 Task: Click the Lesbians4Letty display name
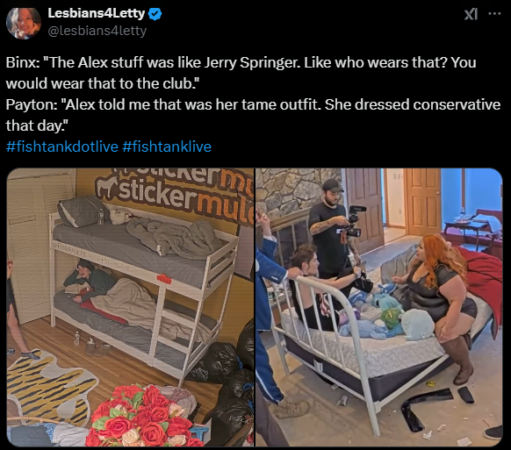96,13
